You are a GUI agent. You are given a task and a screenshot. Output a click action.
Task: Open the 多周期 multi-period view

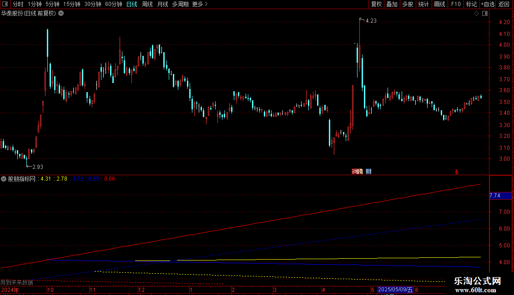pos(180,4)
